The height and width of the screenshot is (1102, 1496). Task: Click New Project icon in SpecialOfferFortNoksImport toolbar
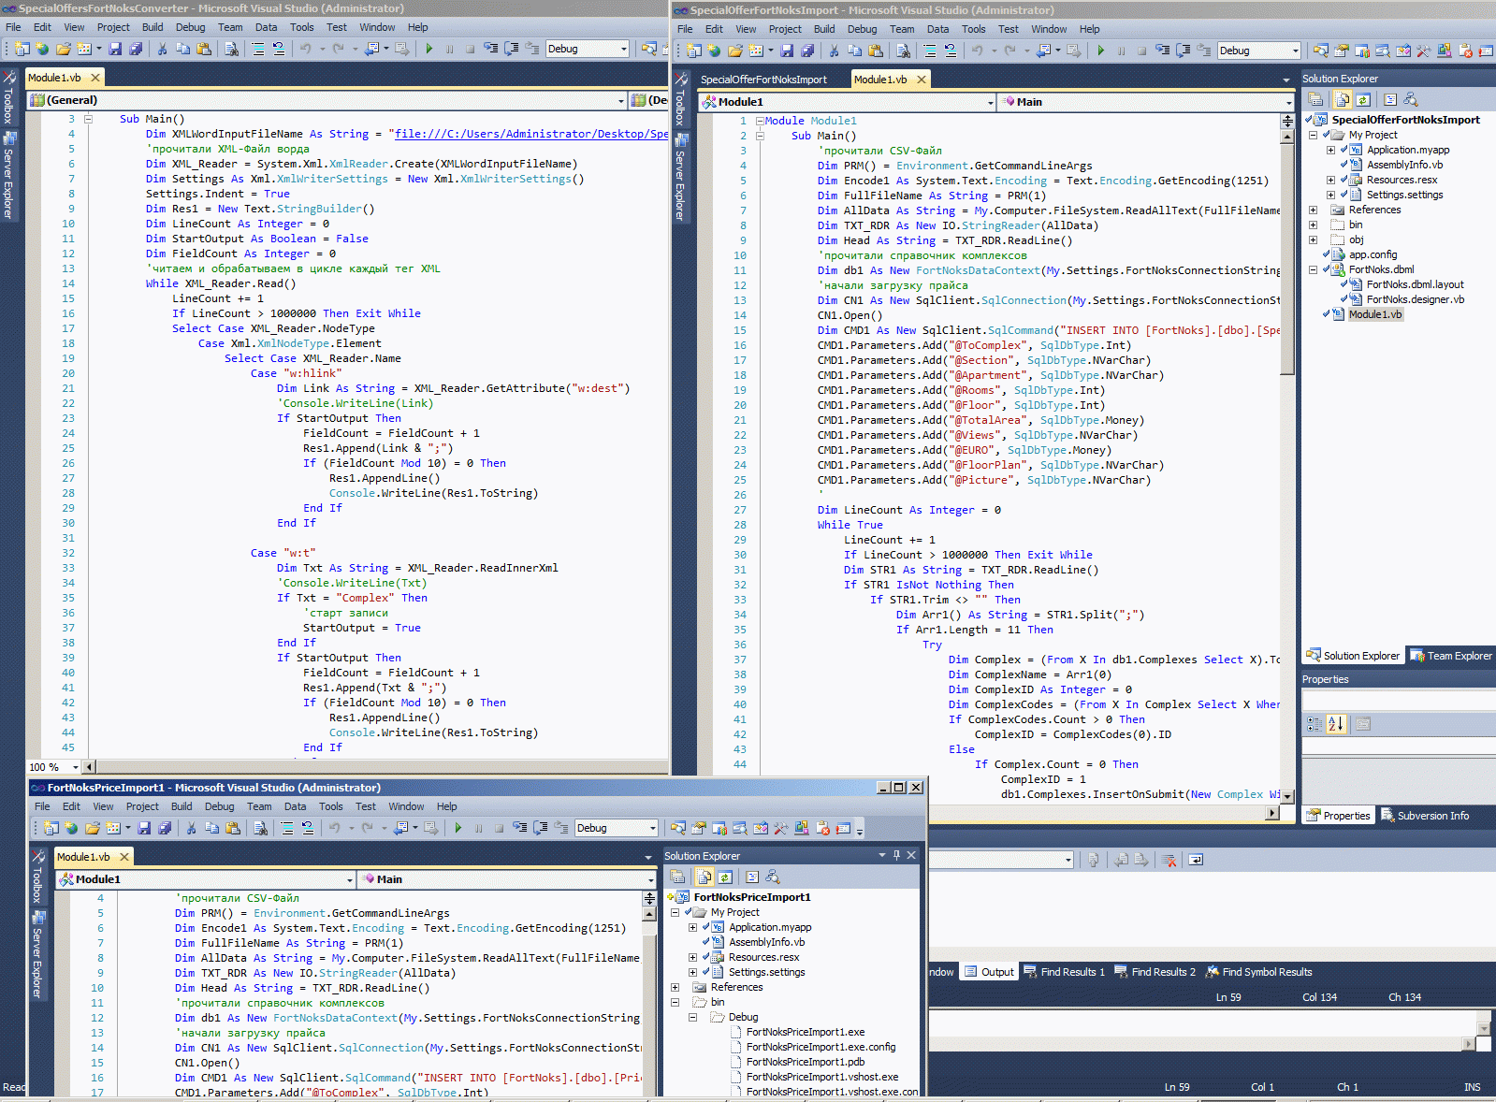(x=694, y=51)
